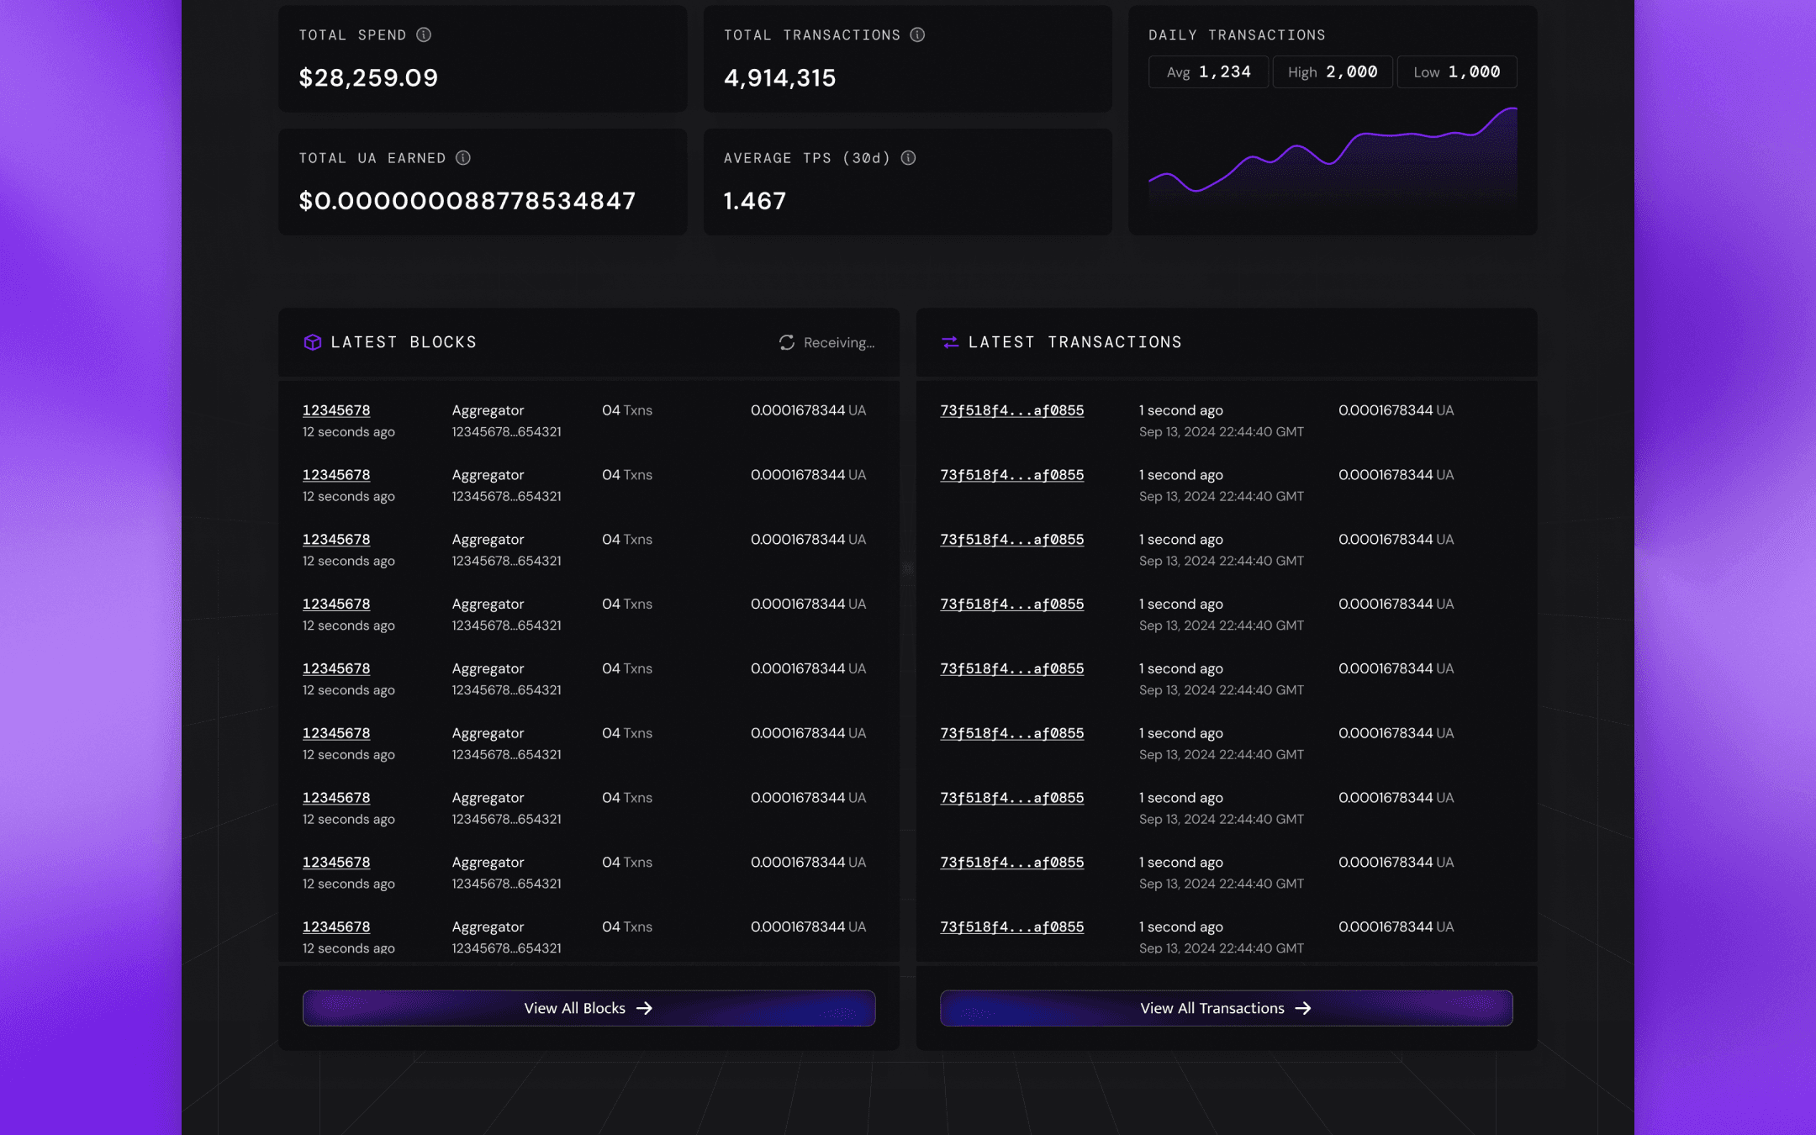The height and width of the screenshot is (1135, 1816).
Task: Click the TOTAL UA EARNED label
Action: tap(372, 158)
